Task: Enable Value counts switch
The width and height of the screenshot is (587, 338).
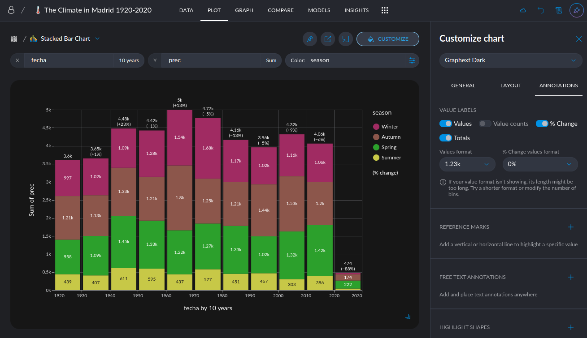Action: click(x=485, y=124)
